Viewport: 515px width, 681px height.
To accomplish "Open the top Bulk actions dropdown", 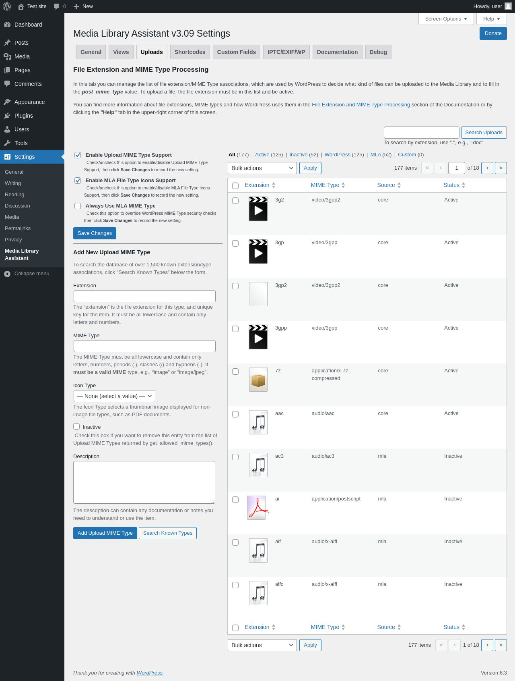I will [x=262, y=168].
